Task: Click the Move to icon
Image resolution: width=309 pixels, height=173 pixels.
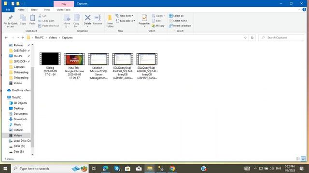Action: (67, 18)
